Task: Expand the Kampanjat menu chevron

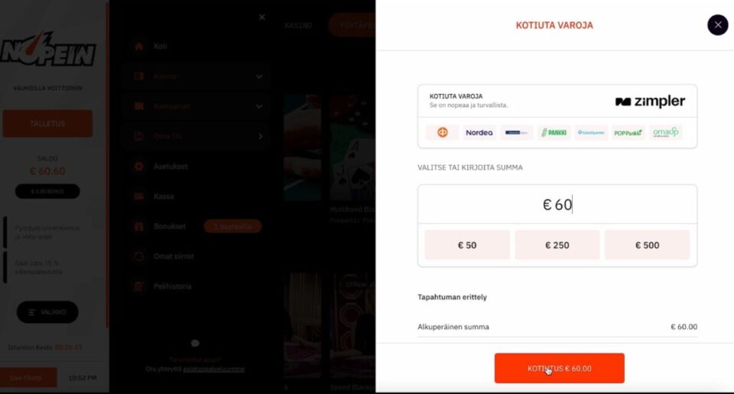Action: click(x=259, y=106)
